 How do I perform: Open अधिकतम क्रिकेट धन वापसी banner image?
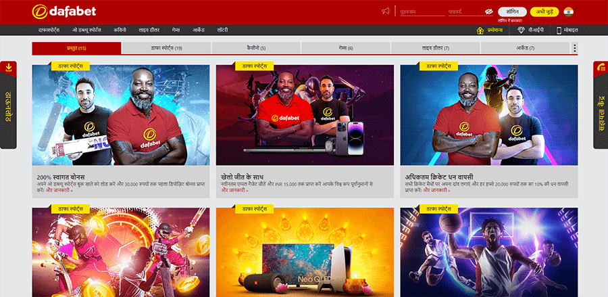[x=489, y=115]
